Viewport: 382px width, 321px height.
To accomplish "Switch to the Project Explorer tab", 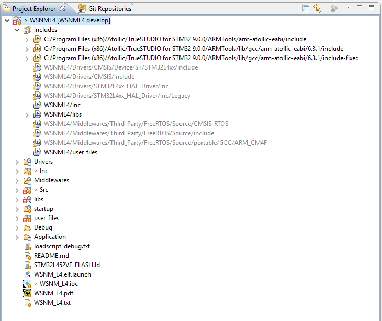I will [34, 9].
